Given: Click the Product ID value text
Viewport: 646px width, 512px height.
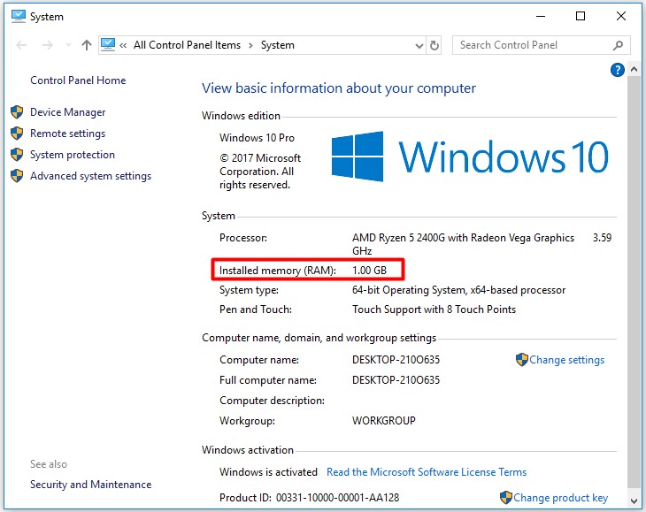Looking at the screenshot, I should click(338, 498).
